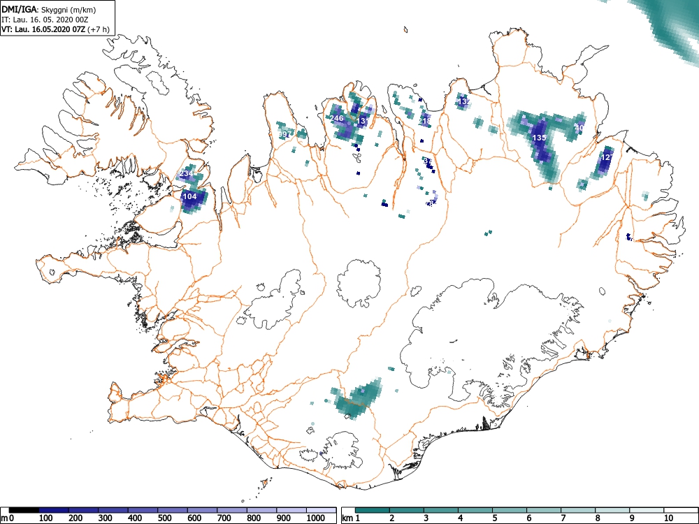Select the 'VT: Lau. 16.05.2020 07Z' valid time
The image size is (699, 524).
(x=43, y=29)
